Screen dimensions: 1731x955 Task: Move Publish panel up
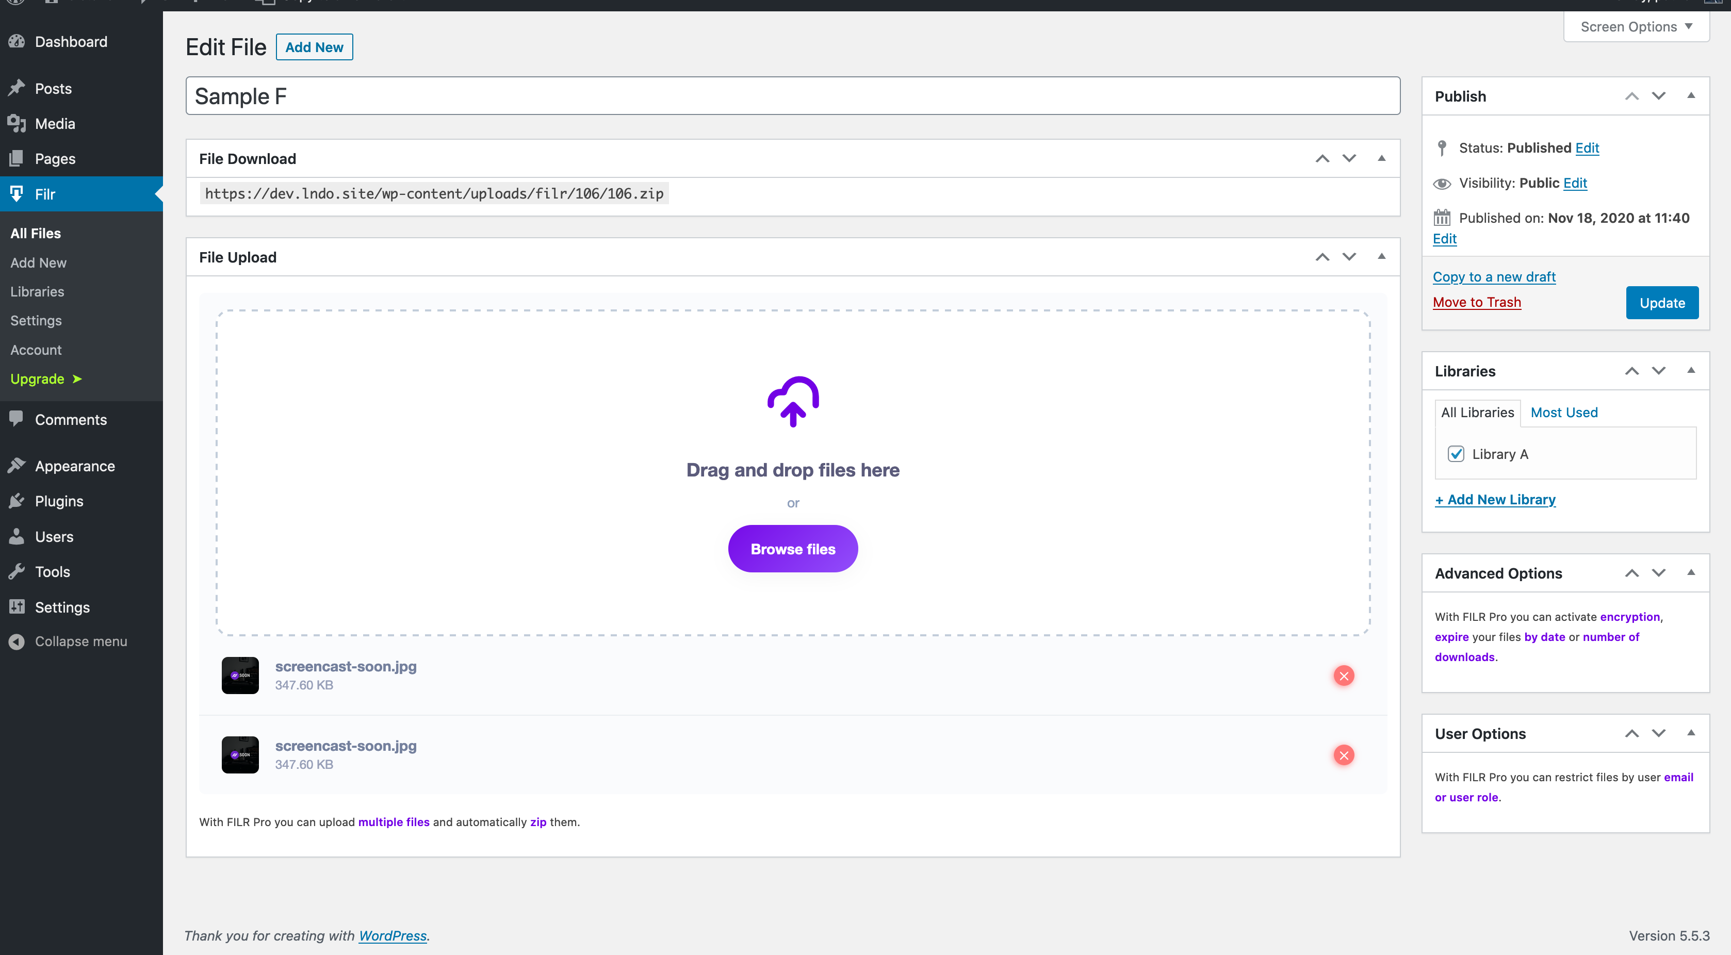point(1631,96)
